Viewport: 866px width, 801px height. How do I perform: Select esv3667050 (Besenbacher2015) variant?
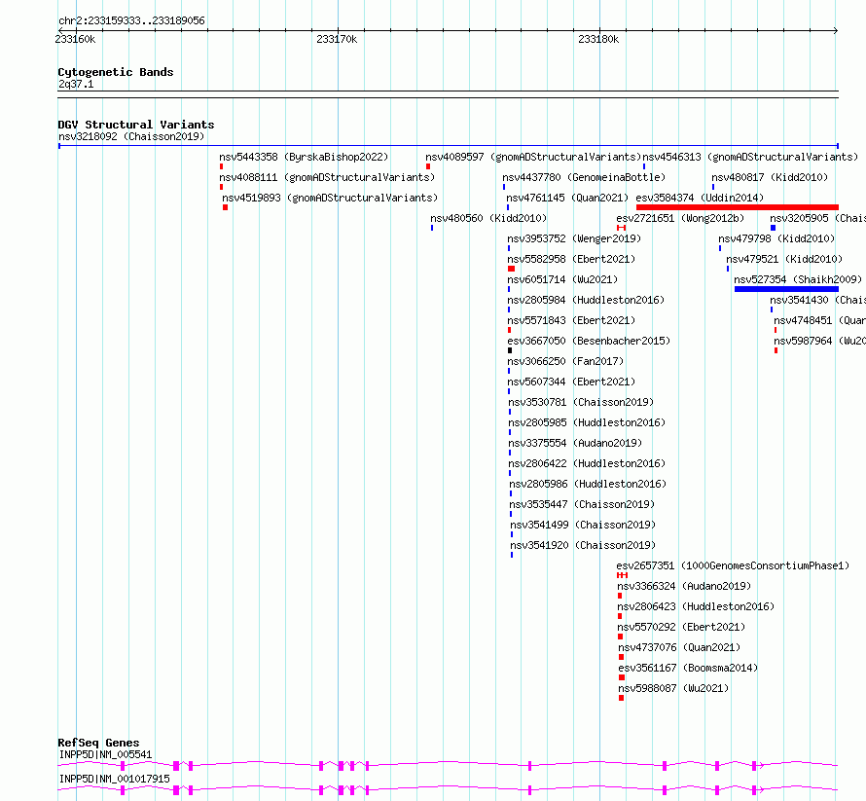[589, 341]
